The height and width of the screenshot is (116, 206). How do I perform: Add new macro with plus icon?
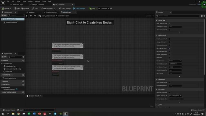coord(23,81)
